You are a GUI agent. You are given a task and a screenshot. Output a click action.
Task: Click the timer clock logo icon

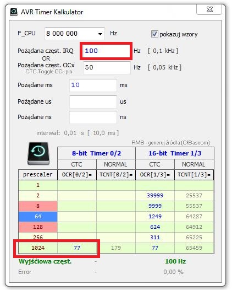(38, 153)
